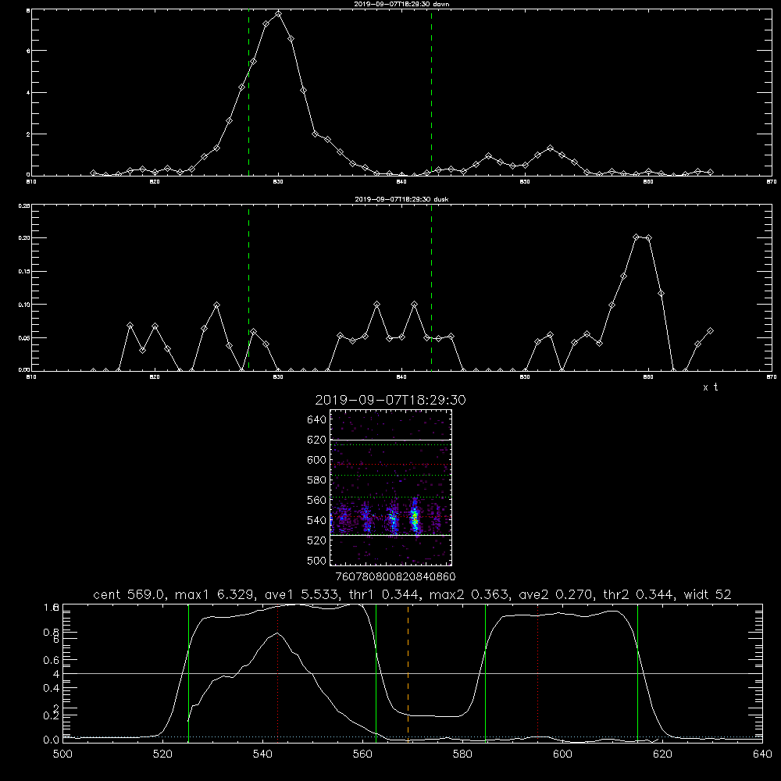Viewport: 781px width, 781px height.
Task: Click the '580' label on the spectrogram y-axis
Action: coord(317,480)
